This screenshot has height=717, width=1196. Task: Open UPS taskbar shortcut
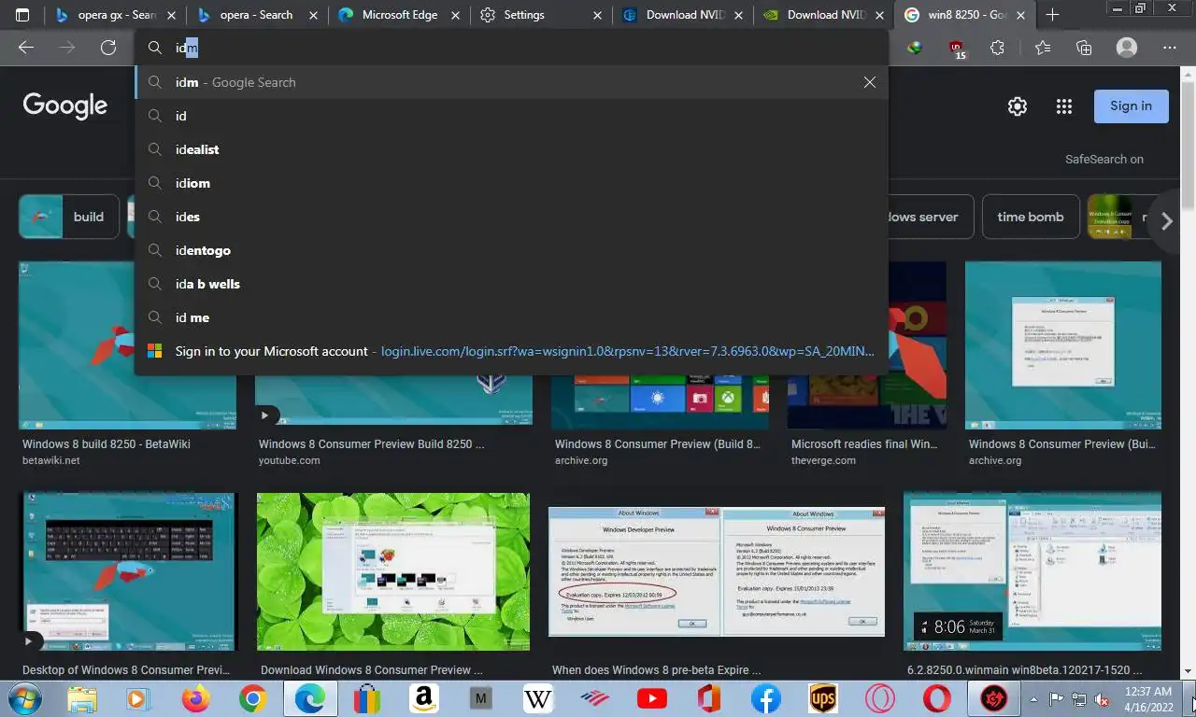click(x=822, y=697)
